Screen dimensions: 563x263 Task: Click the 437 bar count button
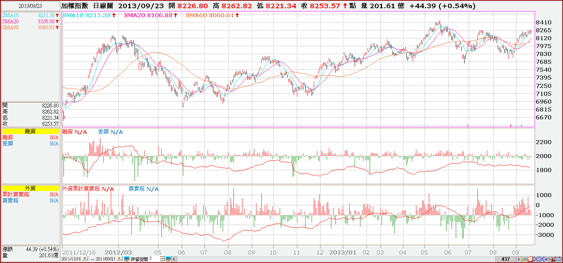[506, 259]
